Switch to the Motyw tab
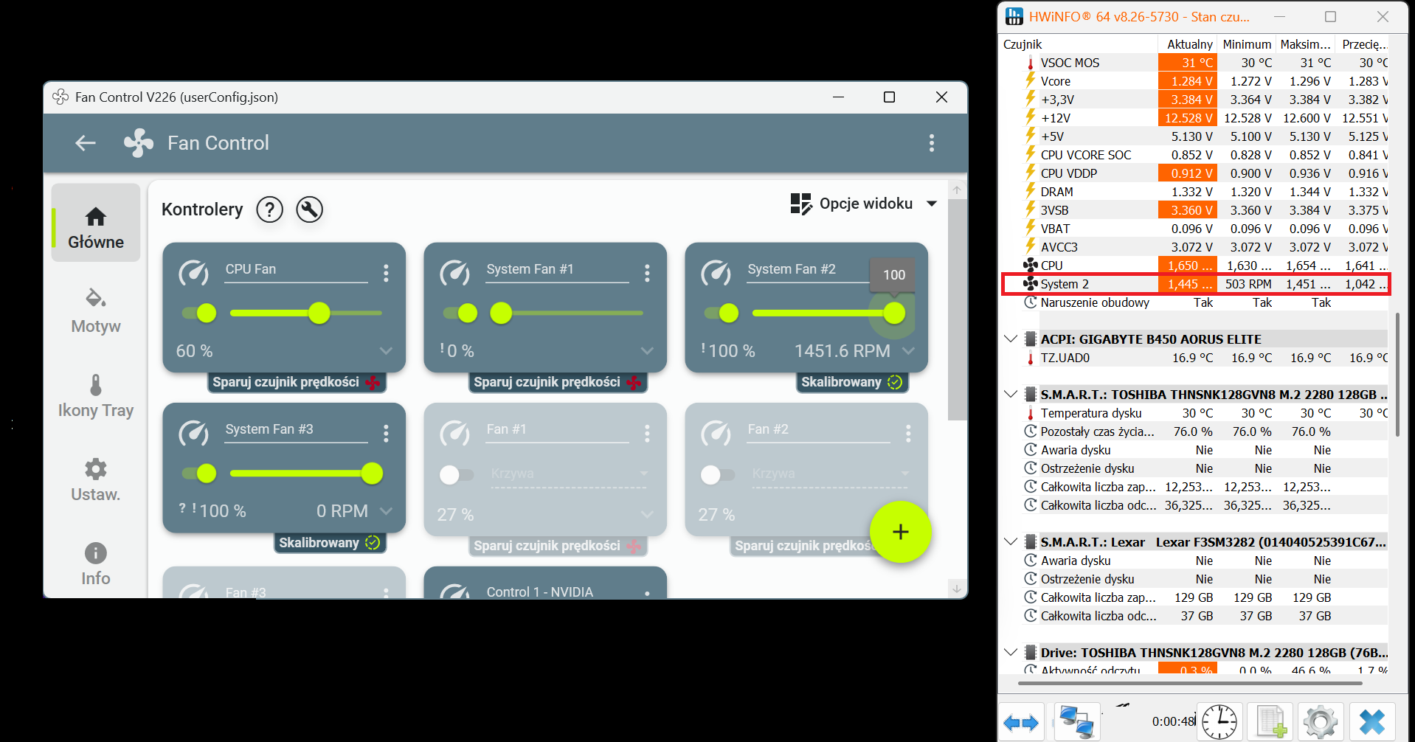The image size is (1415, 742). 96,311
